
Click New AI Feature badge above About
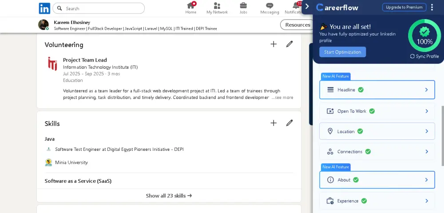[336, 167]
